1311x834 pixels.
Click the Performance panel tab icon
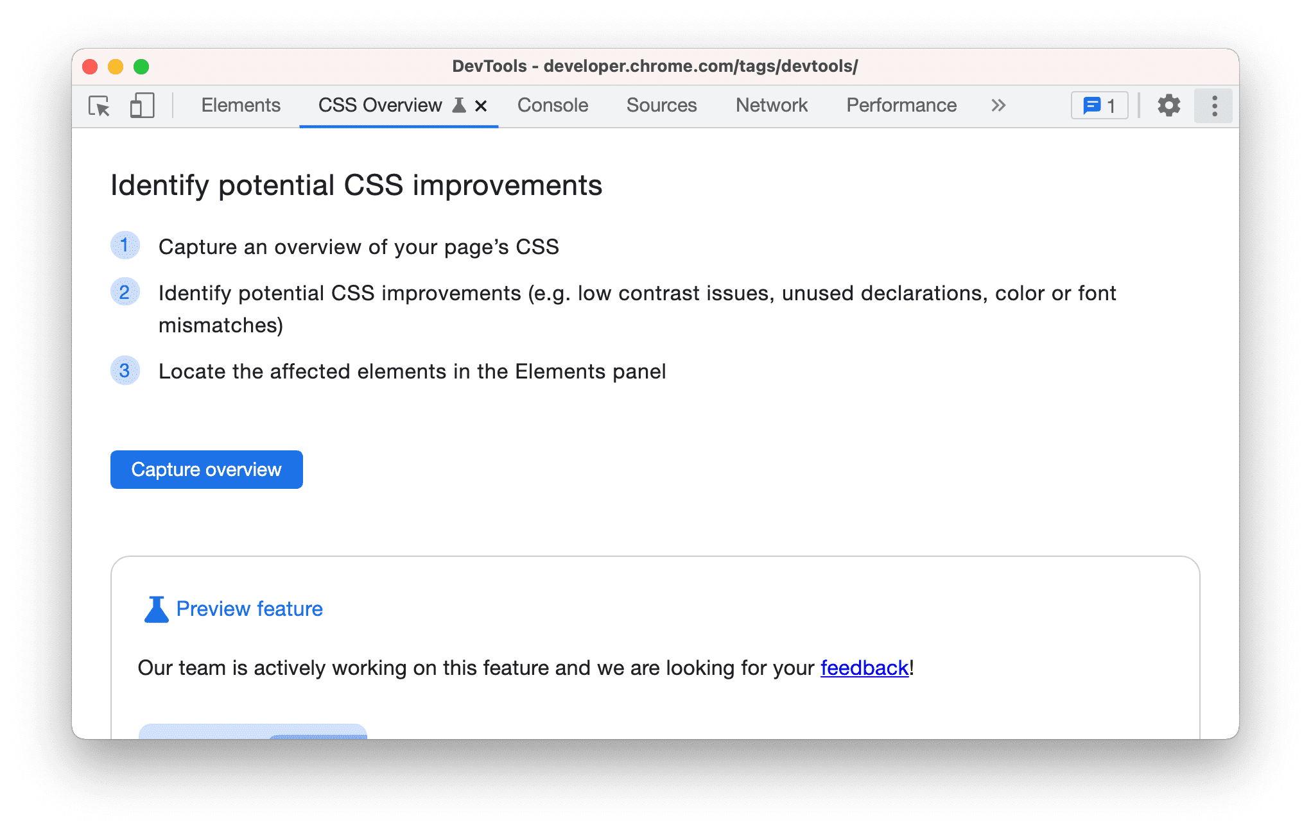point(903,105)
